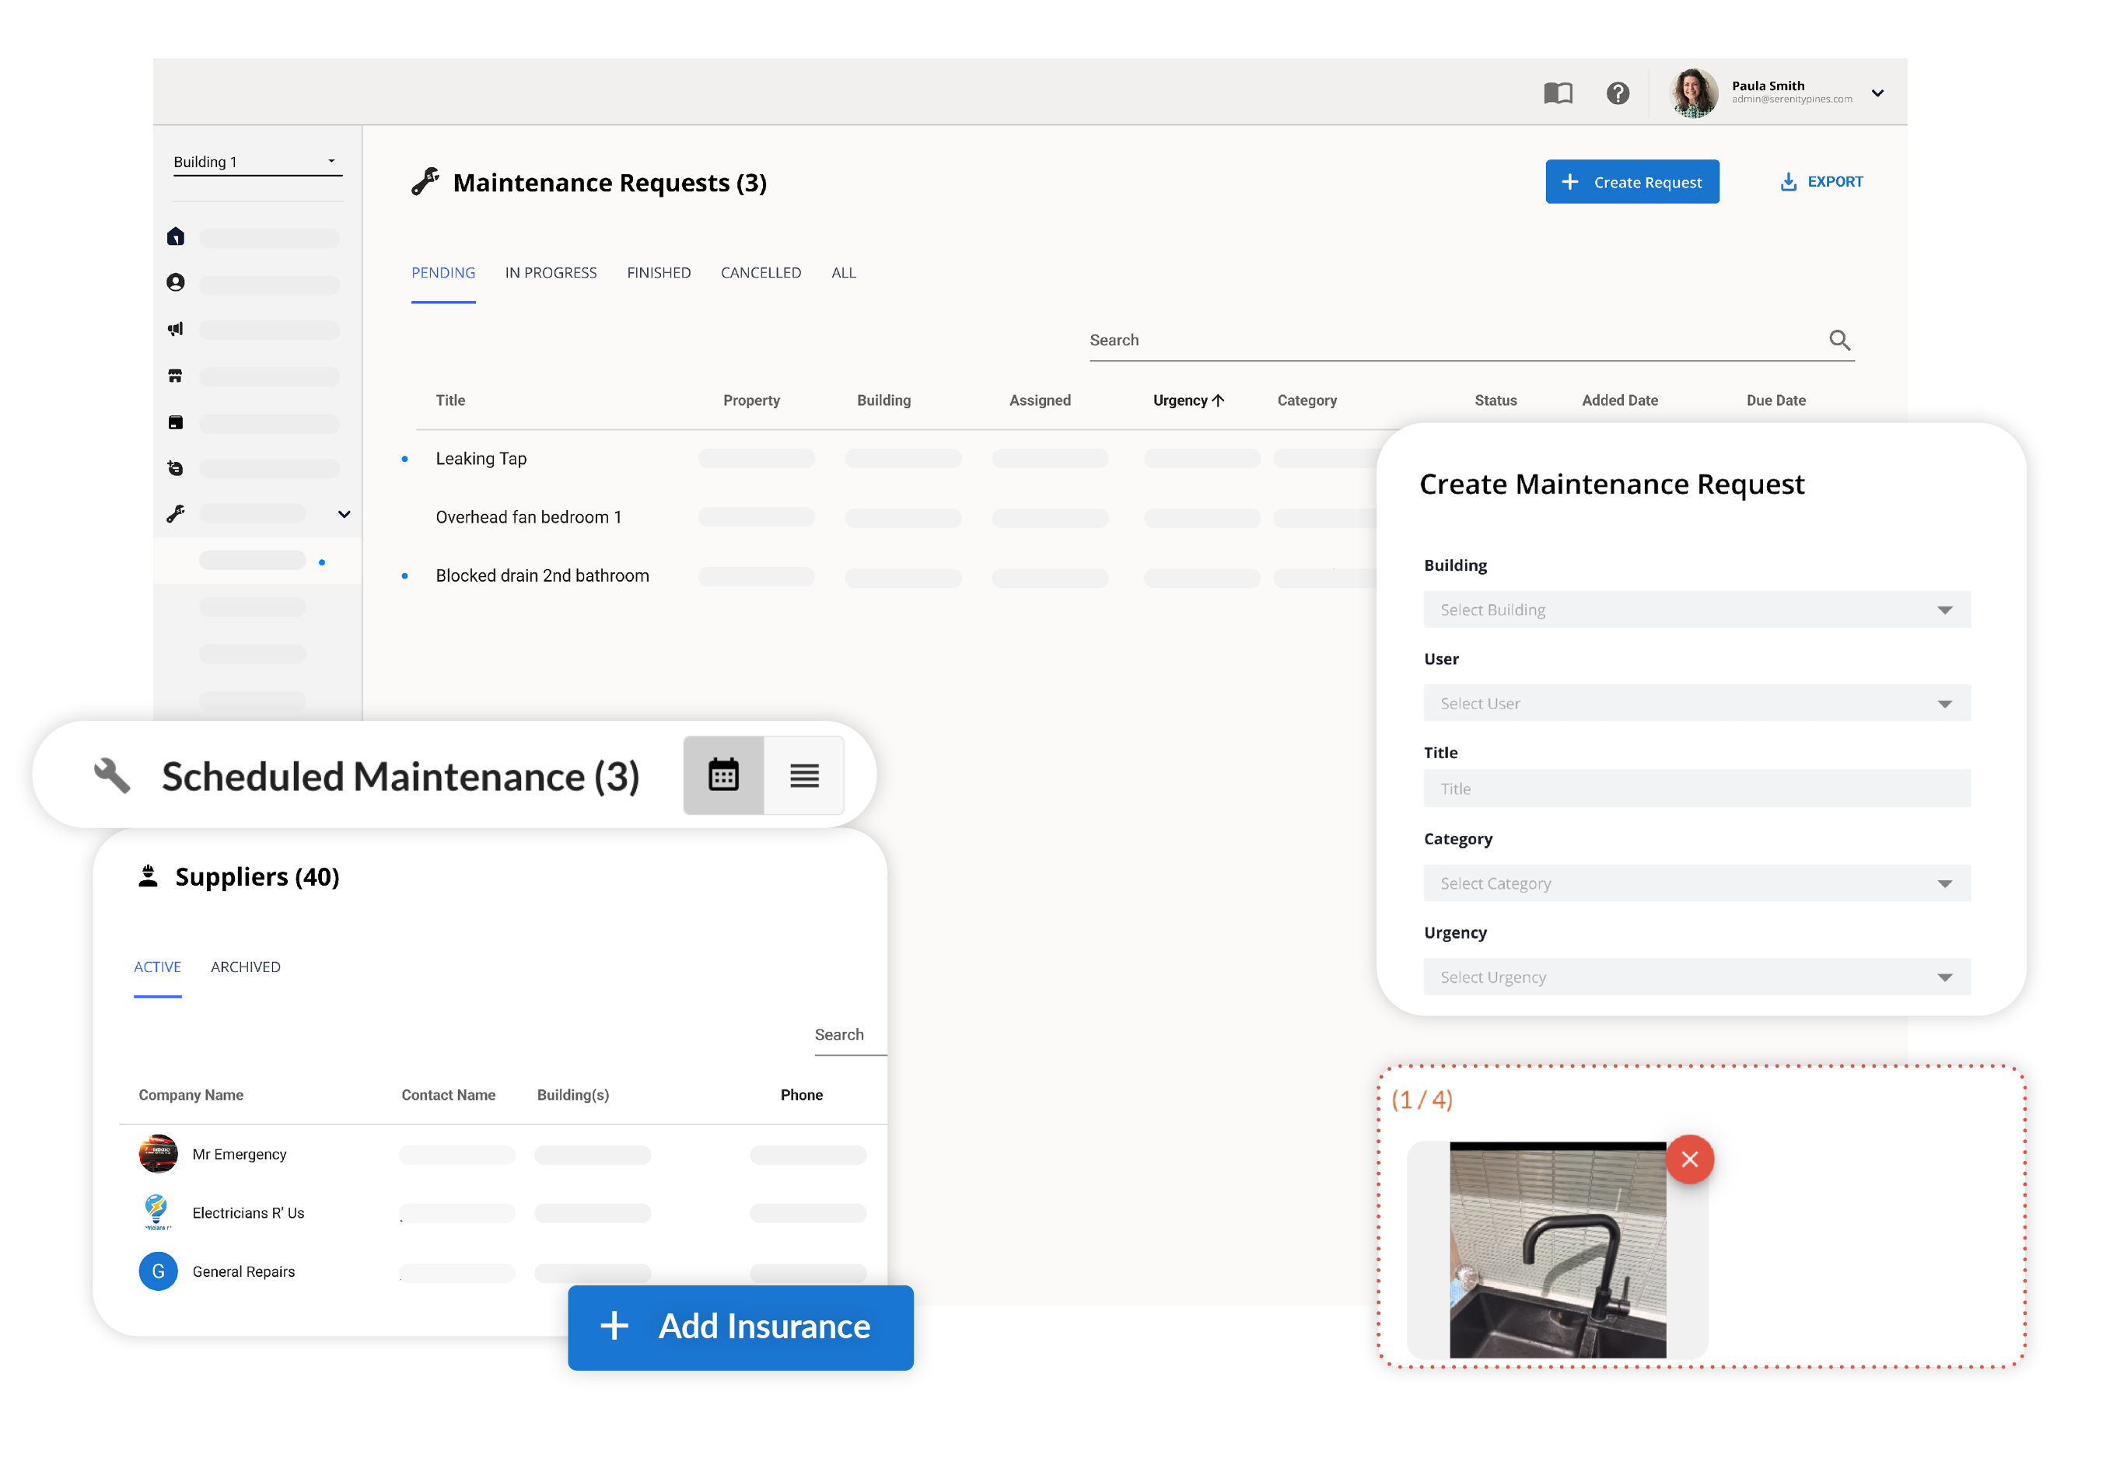Open the megaphone announcements sidebar icon

pos(176,329)
